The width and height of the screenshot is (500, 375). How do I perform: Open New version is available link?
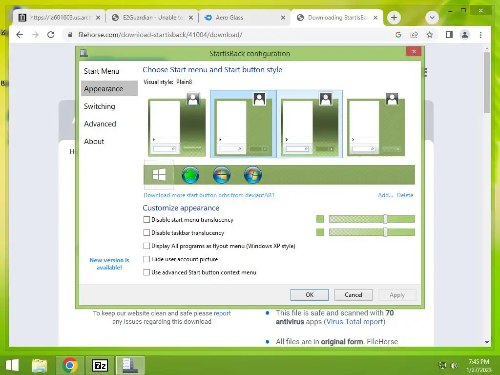coord(109,264)
